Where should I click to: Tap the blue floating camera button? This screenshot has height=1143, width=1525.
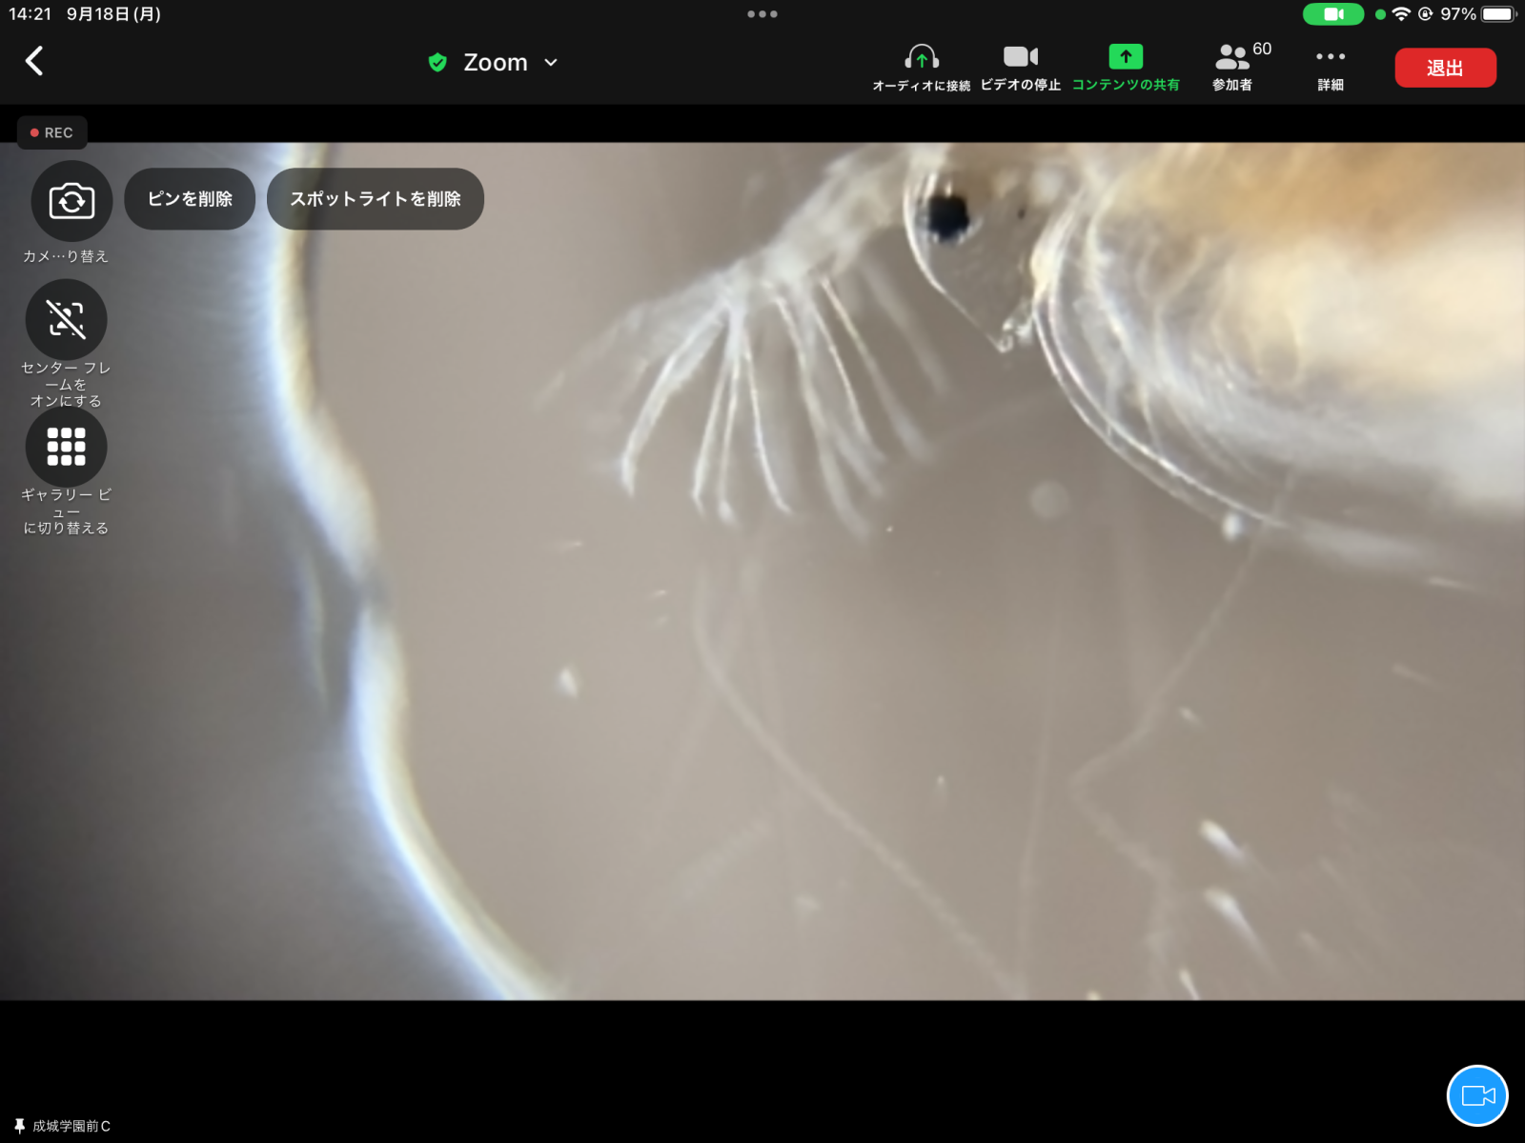point(1477,1095)
